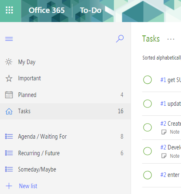Click the Planned calendar icon

9,95
